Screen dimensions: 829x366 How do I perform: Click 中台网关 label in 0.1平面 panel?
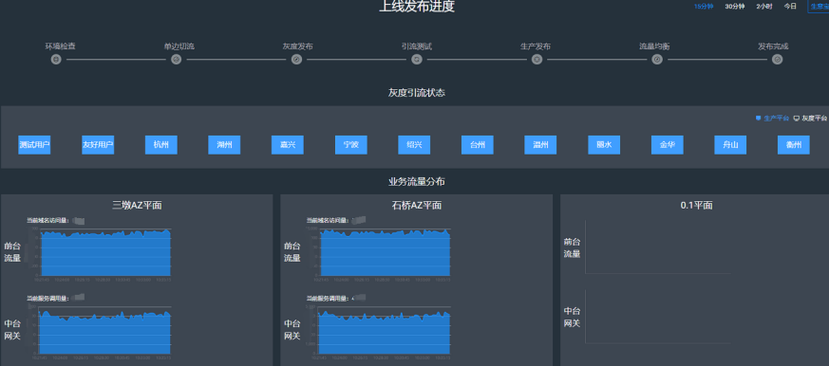pos(572,317)
